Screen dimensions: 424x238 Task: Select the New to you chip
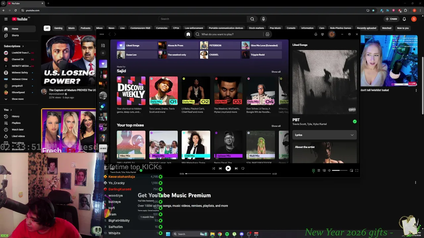403,28
